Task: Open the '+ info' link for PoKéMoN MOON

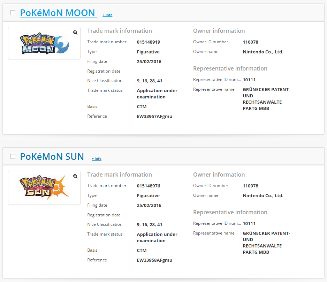Action: click(x=107, y=15)
